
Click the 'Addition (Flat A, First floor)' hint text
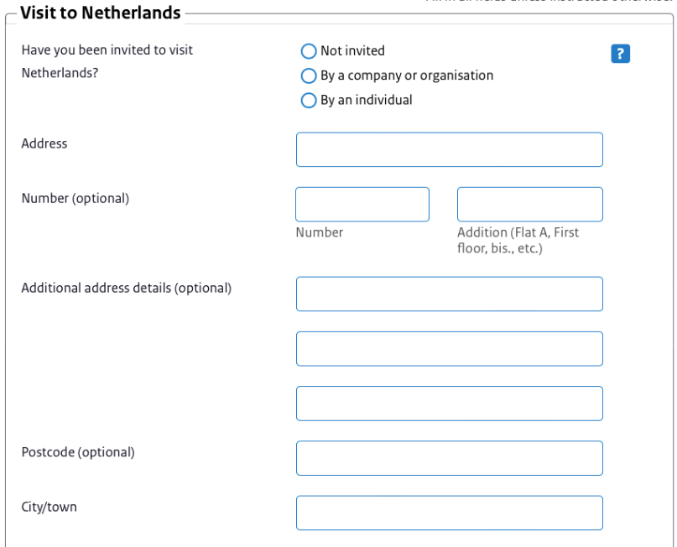[x=518, y=240]
